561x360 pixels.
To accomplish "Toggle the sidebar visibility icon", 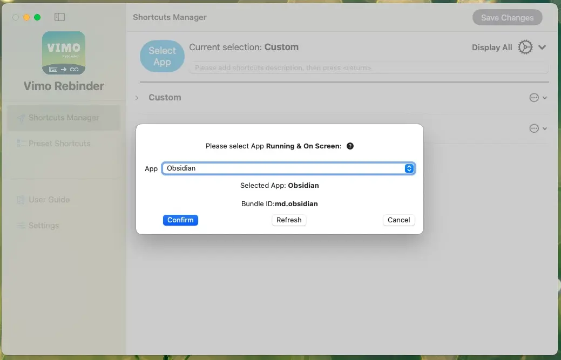I will click(60, 17).
